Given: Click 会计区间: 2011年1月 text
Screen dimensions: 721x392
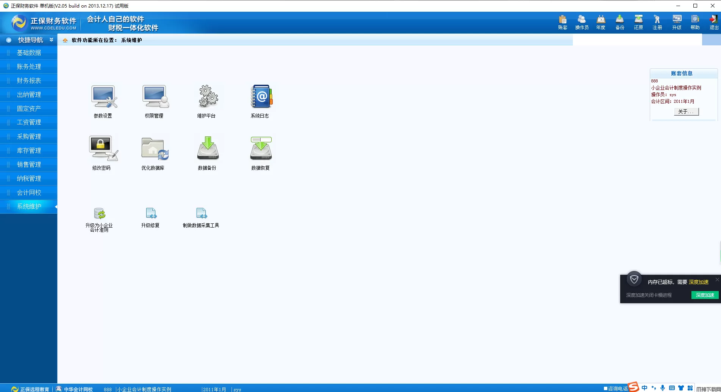Looking at the screenshot, I should tap(673, 101).
